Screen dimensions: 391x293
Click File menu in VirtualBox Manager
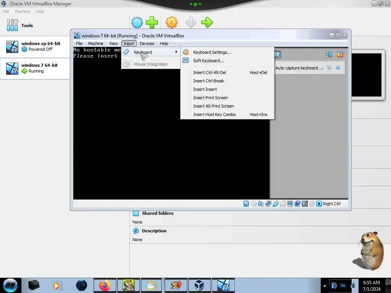pyautogui.click(x=6, y=11)
